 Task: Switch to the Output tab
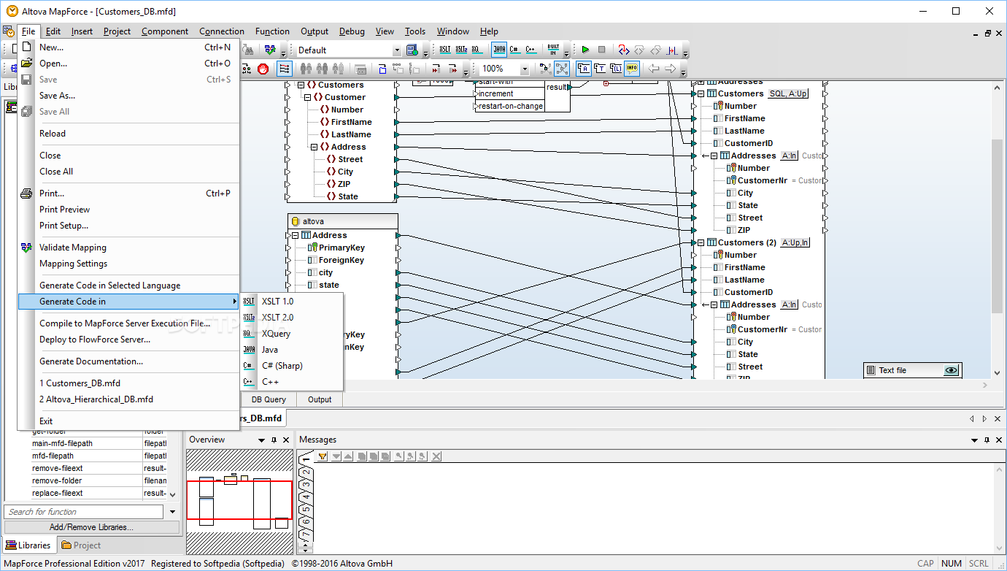click(x=320, y=399)
